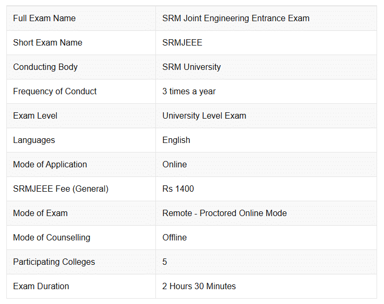384x304 pixels.
Task: Click the 'Languages' label
Action: point(34,140)
